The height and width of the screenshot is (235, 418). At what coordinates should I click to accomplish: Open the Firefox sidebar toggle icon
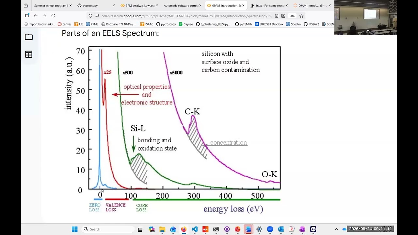pyautogui.click(x=27, y=16)
